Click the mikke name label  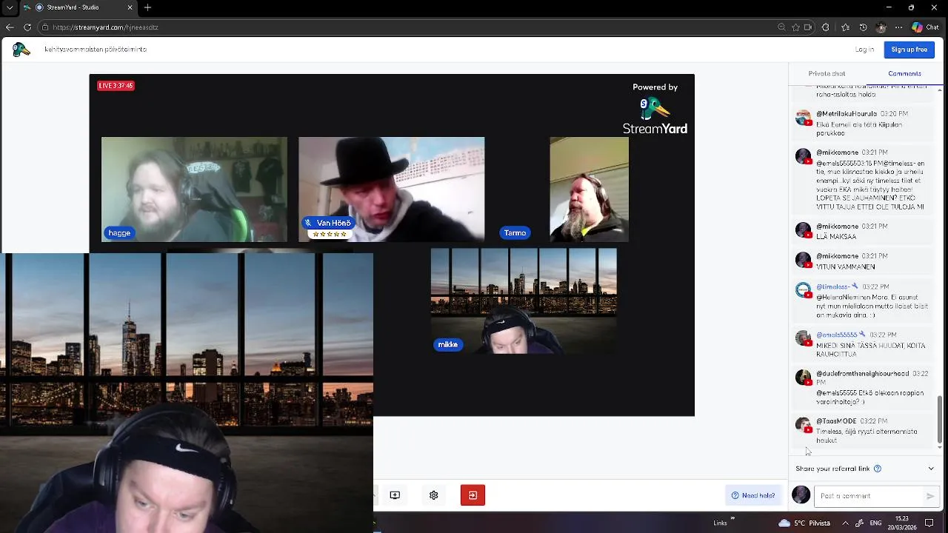[447, 345]
